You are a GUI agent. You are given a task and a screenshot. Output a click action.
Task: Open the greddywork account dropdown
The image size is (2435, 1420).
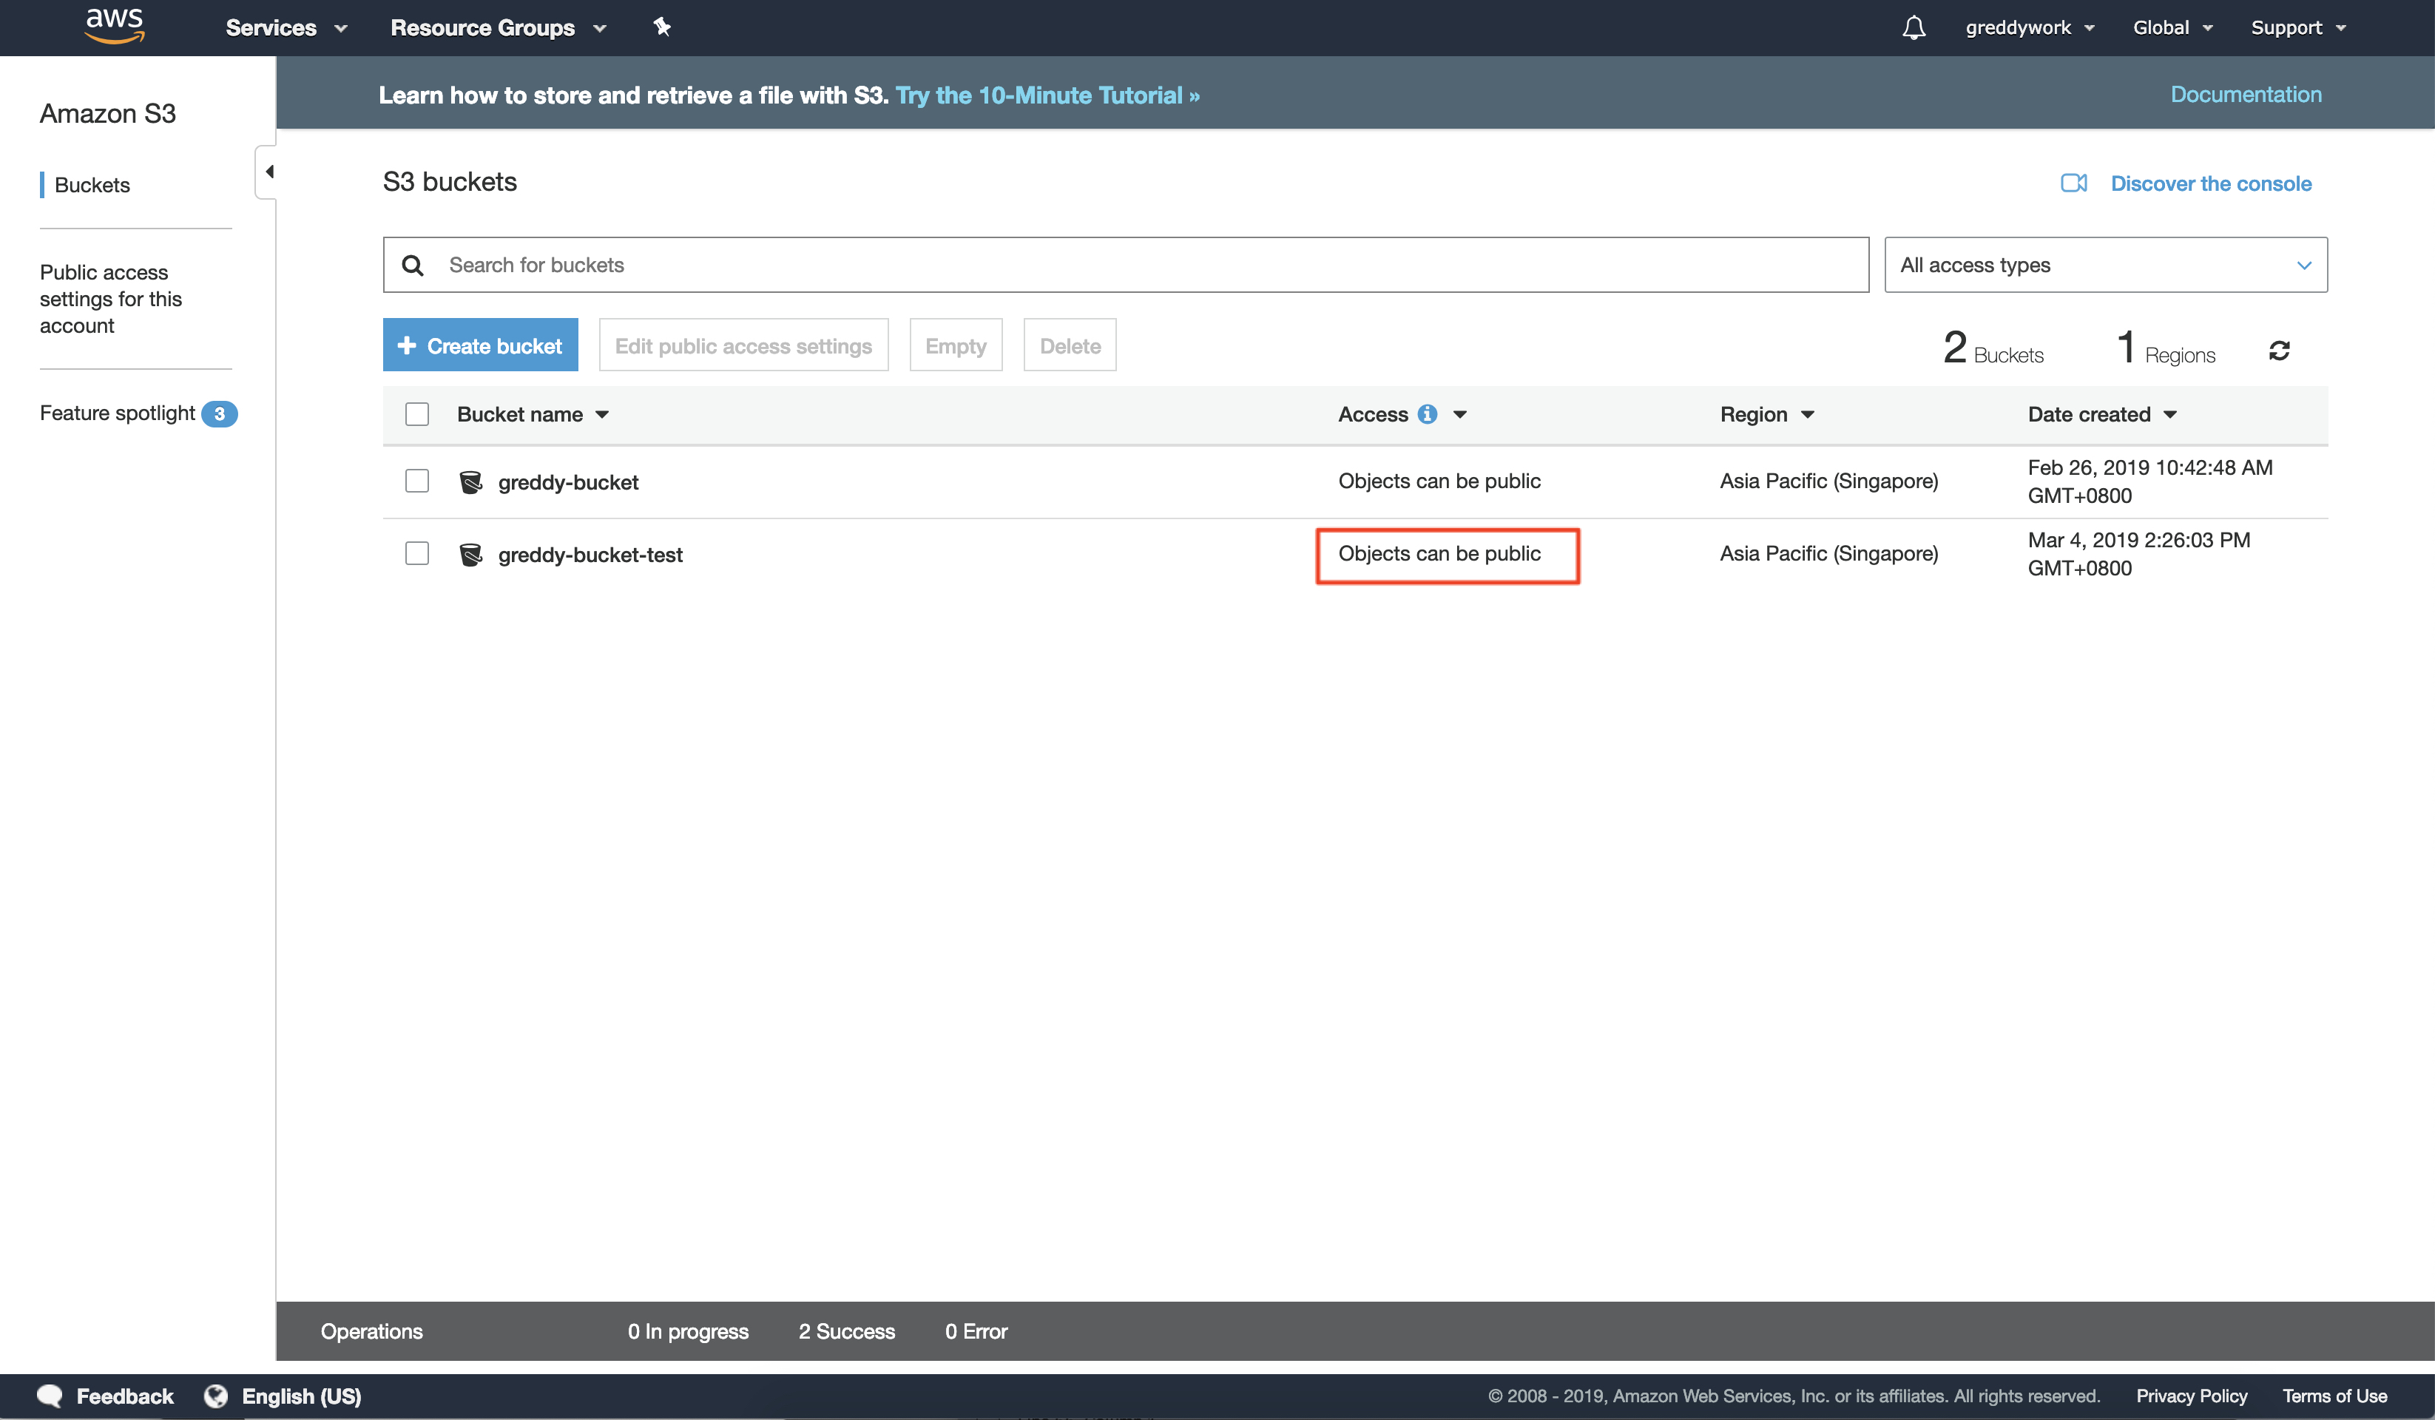[2029, 28]
